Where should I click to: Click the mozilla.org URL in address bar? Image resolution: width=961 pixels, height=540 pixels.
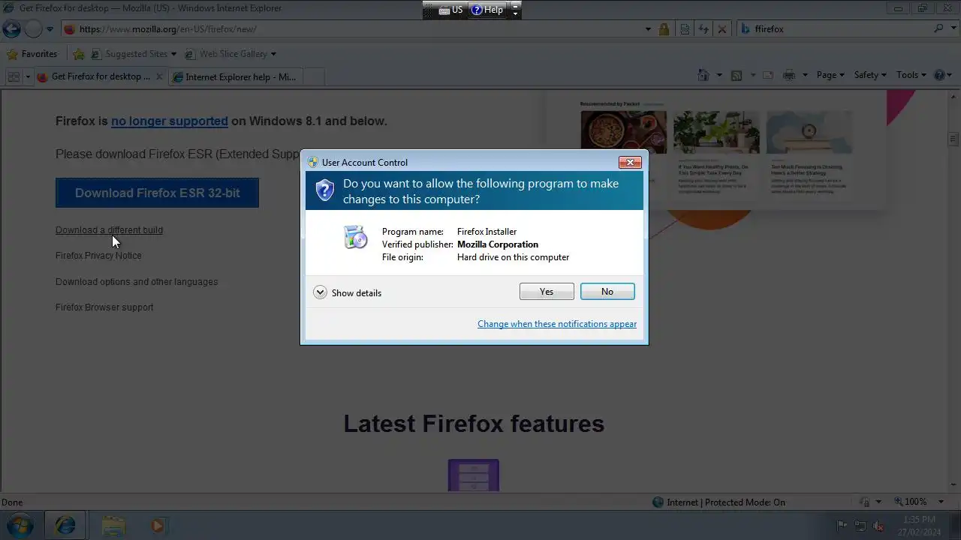pos(167,29)
